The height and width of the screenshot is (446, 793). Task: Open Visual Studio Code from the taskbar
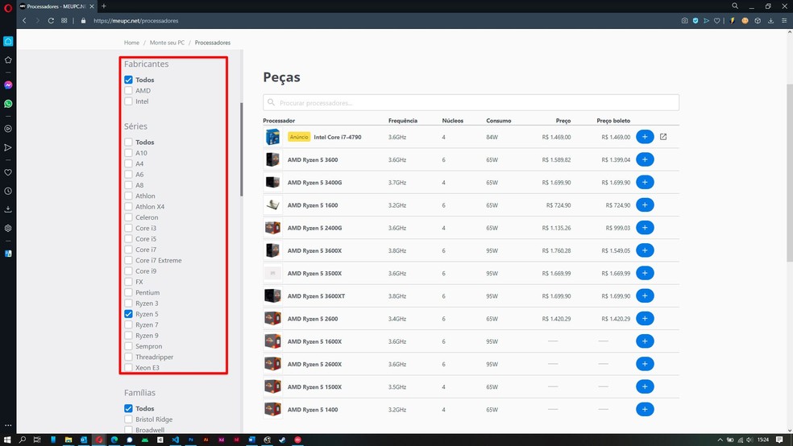175,440
